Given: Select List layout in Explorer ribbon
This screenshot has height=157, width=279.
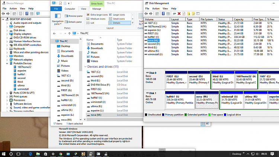Looking at the screenshot, I should pos(90,23).
